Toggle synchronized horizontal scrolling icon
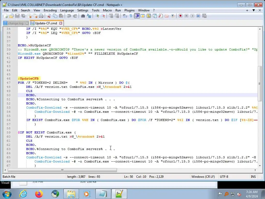Image resolution: width=265 pixels, height=199 pixels. tap(117, 16)
